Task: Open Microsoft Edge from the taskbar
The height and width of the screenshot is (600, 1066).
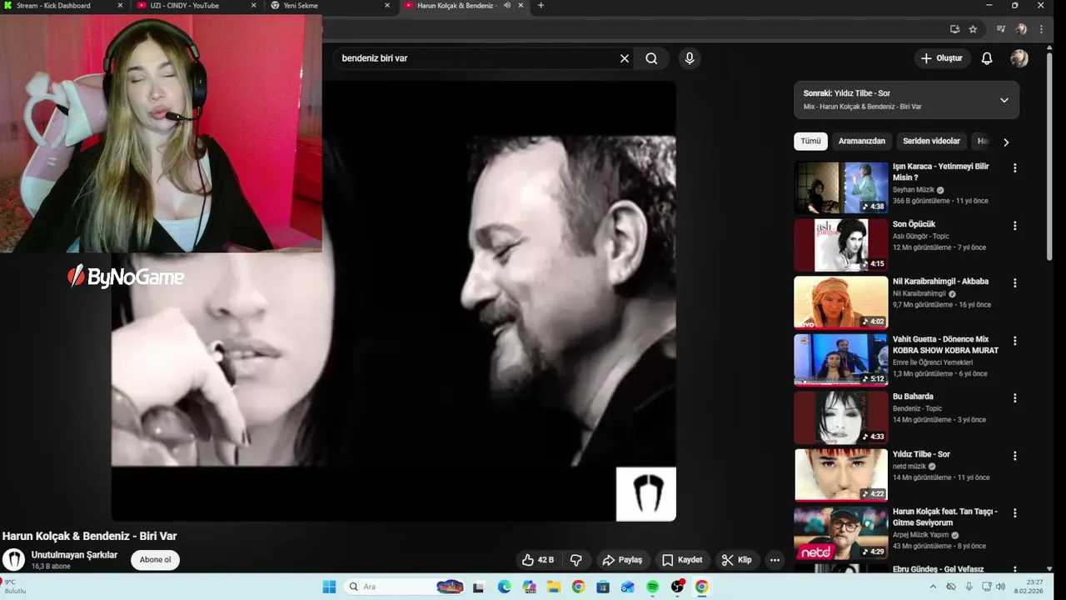Action: pos(504,587)
